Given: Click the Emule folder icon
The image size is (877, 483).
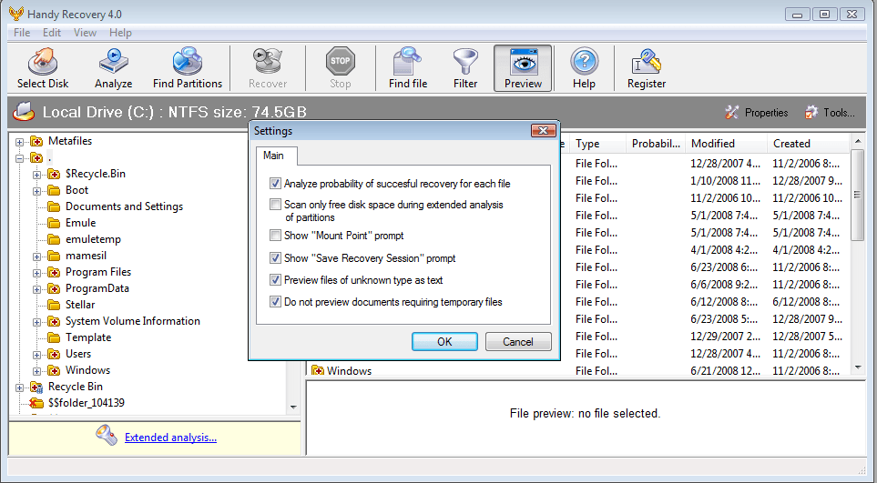Looking at the screenshot, I should pos(54,223).
